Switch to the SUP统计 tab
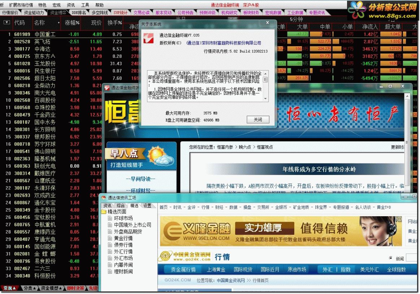Screen dimensions: 420x294 (121, 13)
